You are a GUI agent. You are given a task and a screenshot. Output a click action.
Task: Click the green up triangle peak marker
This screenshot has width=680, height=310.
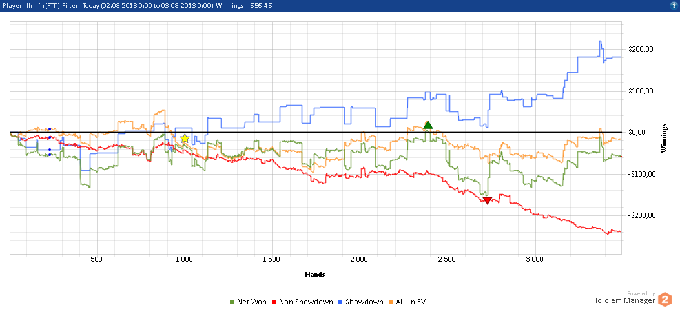(x=427, y=125)
